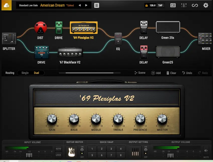Open the tuner/metronome bars icon
Screen dimensions: 213x162
pyautogui.click(x=184, y=5)
